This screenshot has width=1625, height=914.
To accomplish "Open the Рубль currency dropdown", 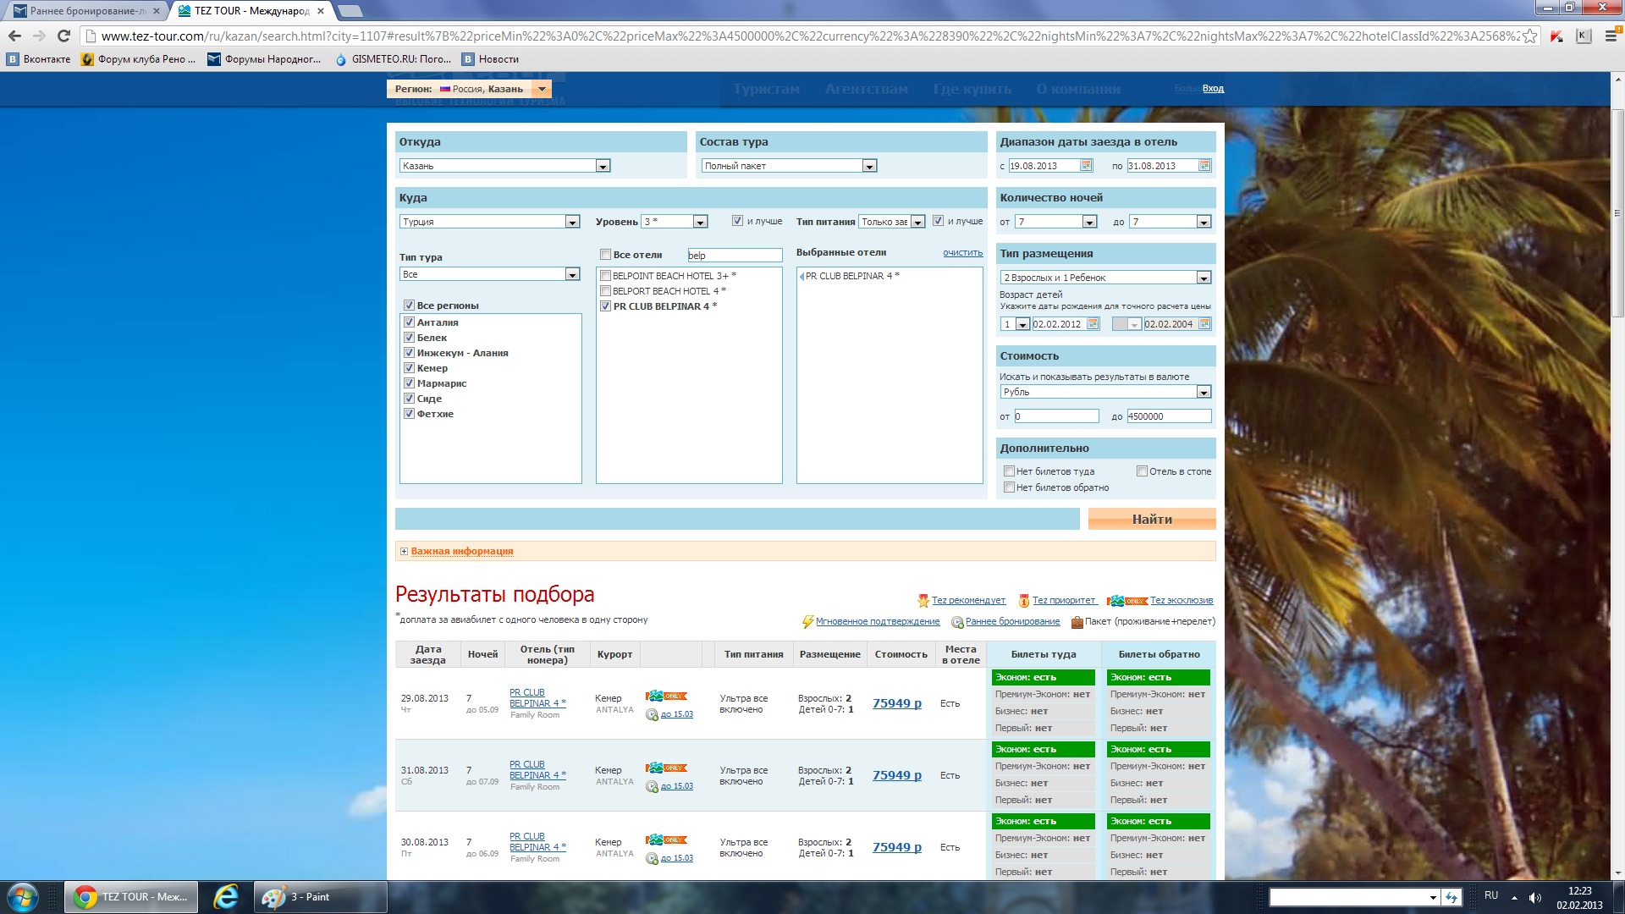I will [x=1105, y=392].
